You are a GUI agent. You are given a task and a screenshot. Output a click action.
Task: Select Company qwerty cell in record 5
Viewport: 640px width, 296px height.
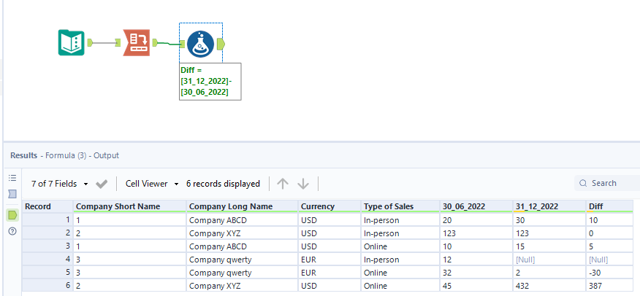click(x=243, y=273)
